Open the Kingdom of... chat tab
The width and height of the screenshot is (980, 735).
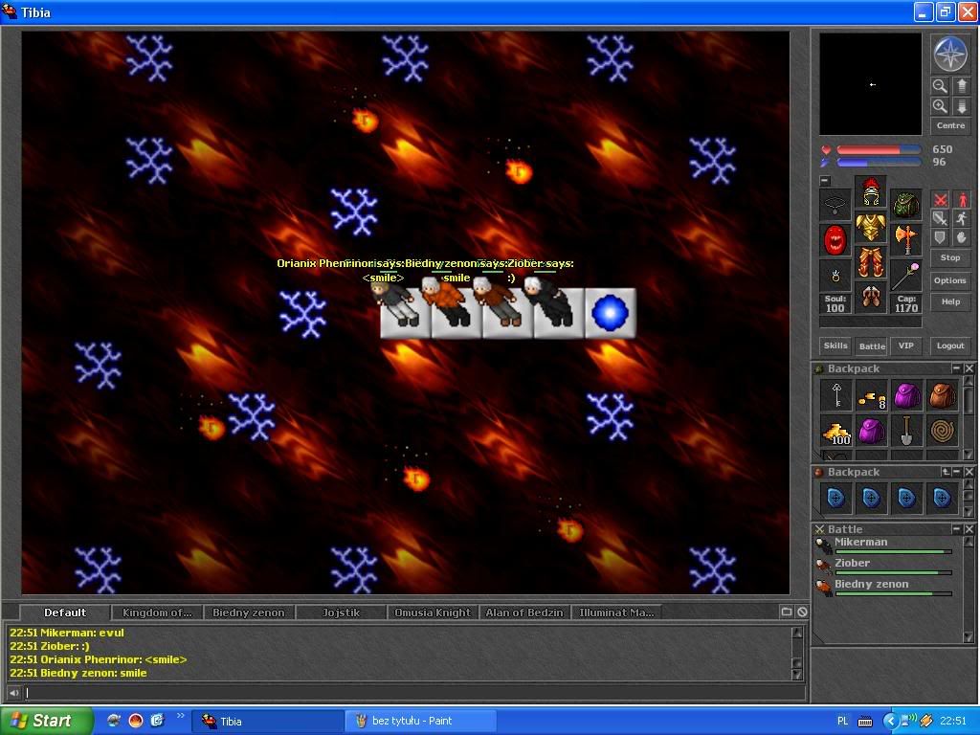pos(157,612)
